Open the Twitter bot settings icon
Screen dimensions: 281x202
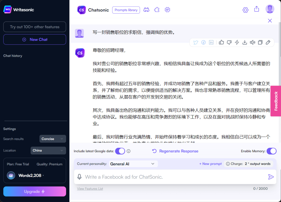(167, 10)
